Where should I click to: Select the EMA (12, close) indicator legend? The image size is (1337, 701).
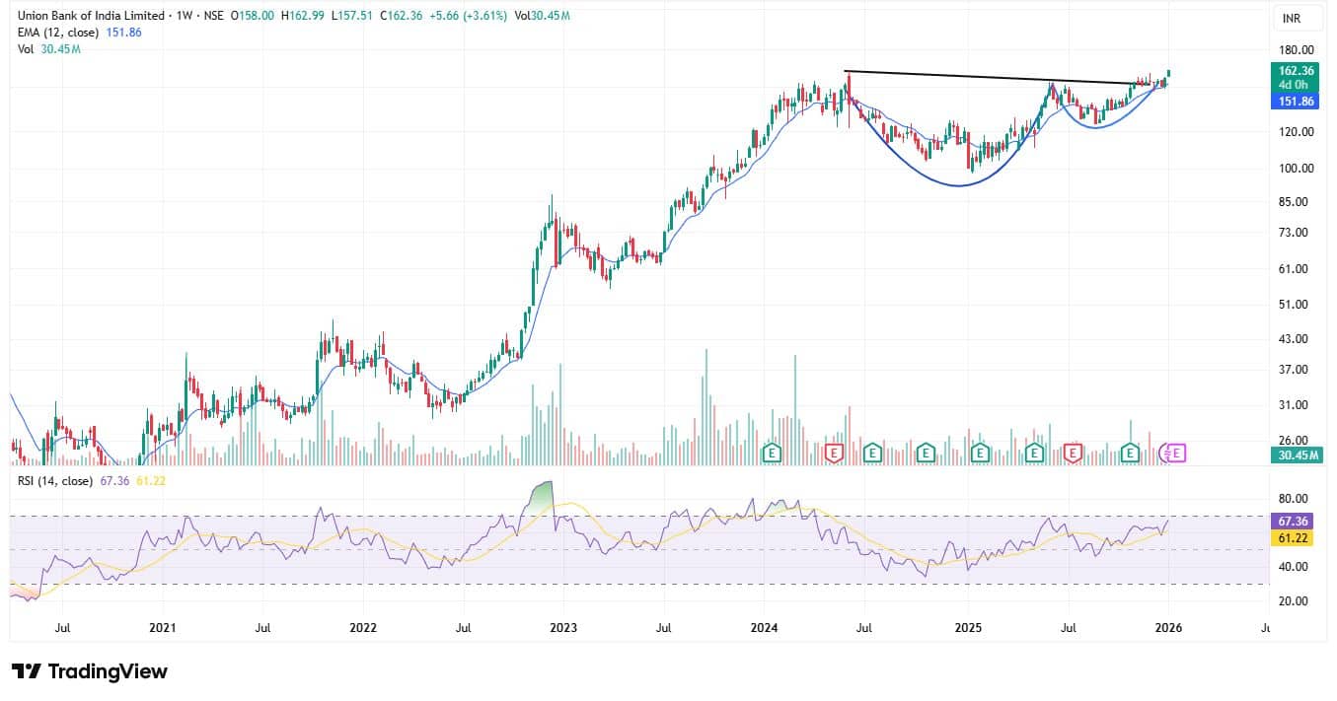tap(60, 32)
